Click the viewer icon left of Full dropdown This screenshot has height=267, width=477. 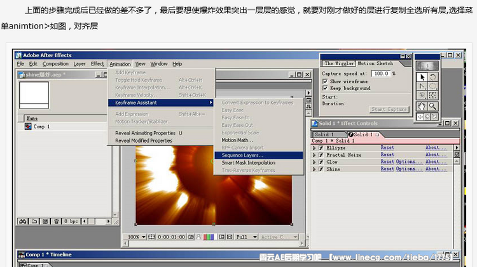click(x=230, y=237)
